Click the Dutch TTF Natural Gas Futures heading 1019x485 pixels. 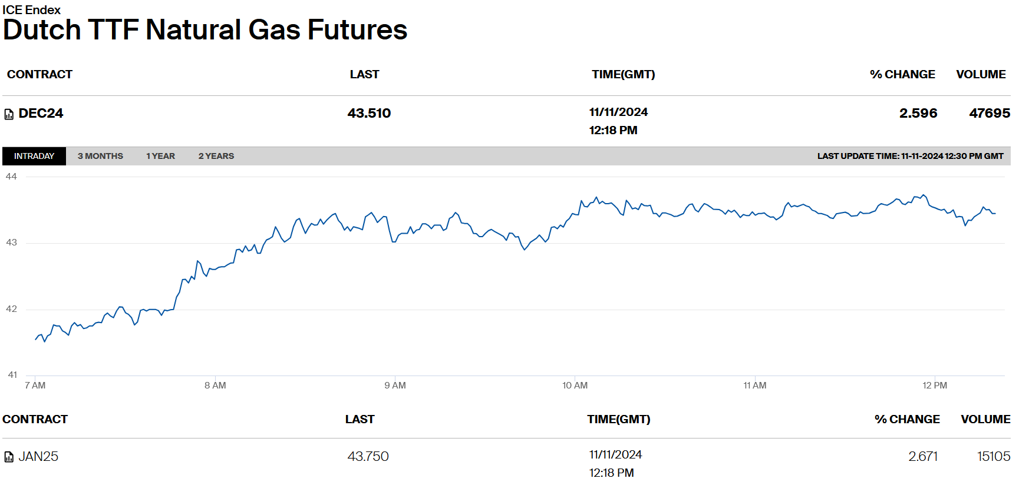point(205,30)
